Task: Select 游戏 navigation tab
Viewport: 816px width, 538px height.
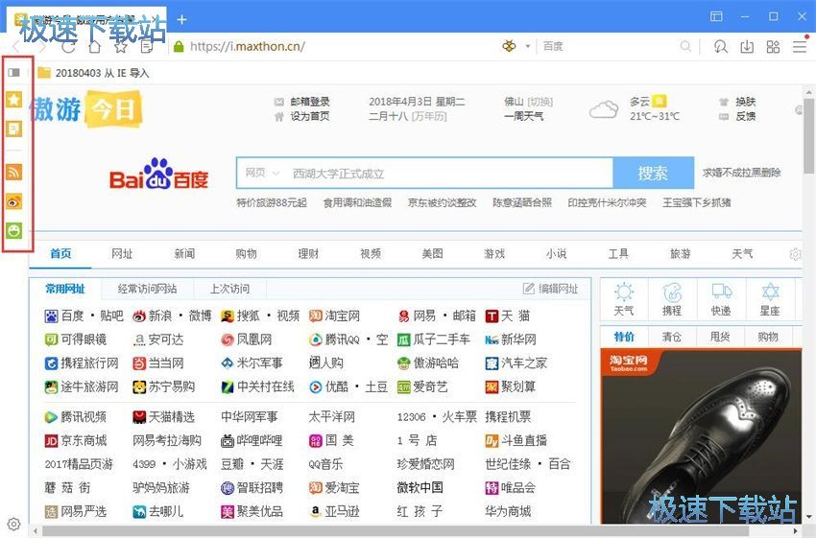Action: point(494,254)
